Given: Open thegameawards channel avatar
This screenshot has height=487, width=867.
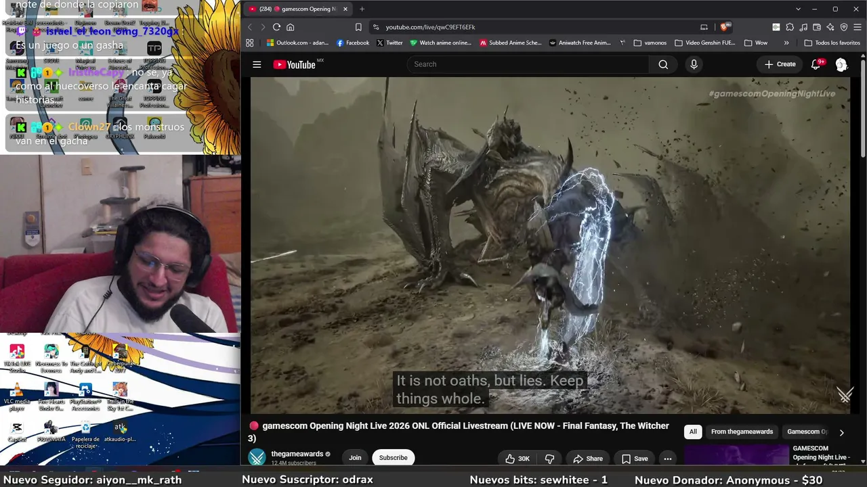Looking at the screenshot, I should click(257, 458).
